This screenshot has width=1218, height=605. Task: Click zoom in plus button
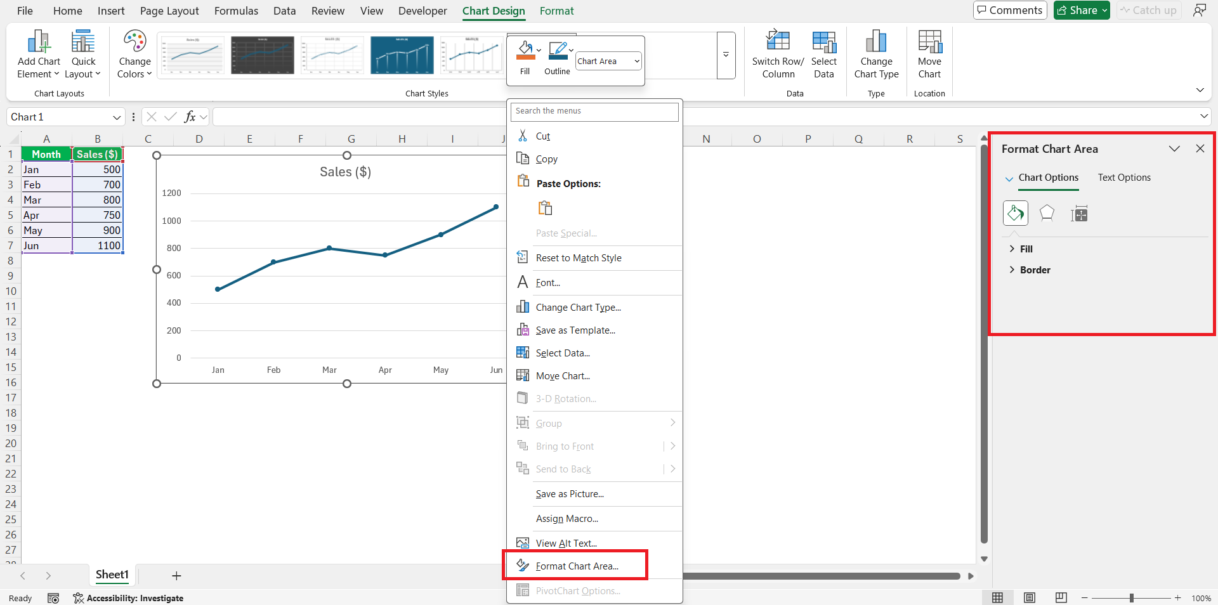tap(1177, 598)
